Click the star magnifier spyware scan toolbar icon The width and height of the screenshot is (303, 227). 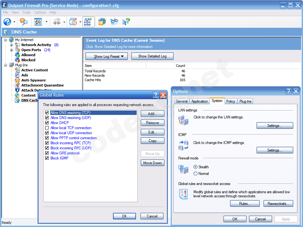pos(24,22)
